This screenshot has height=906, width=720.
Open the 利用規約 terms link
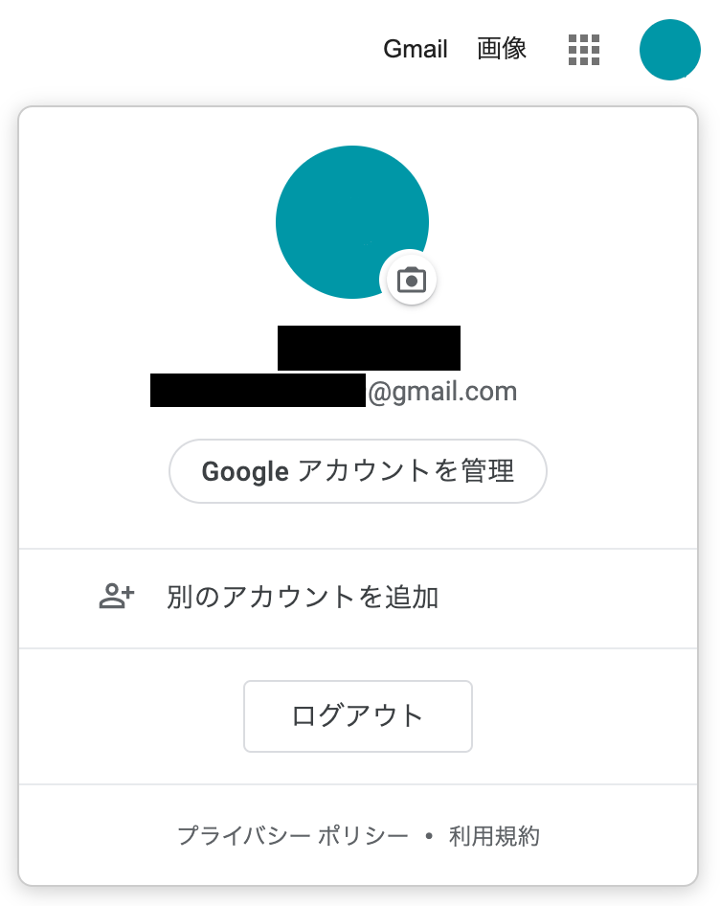(494, 836)
